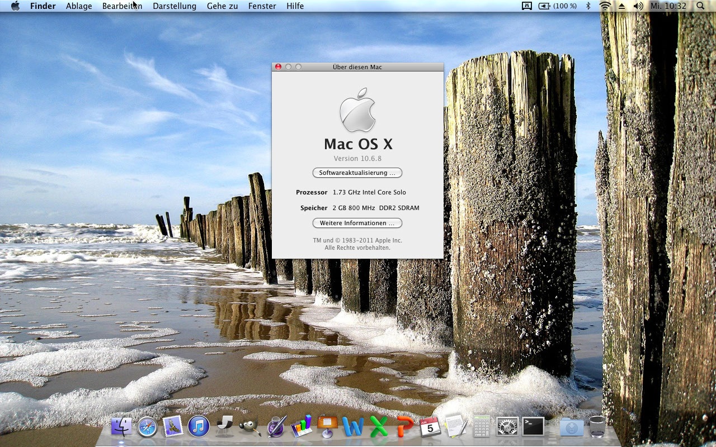Launch Microsoft Excel from the Dock

click(379, 427)
